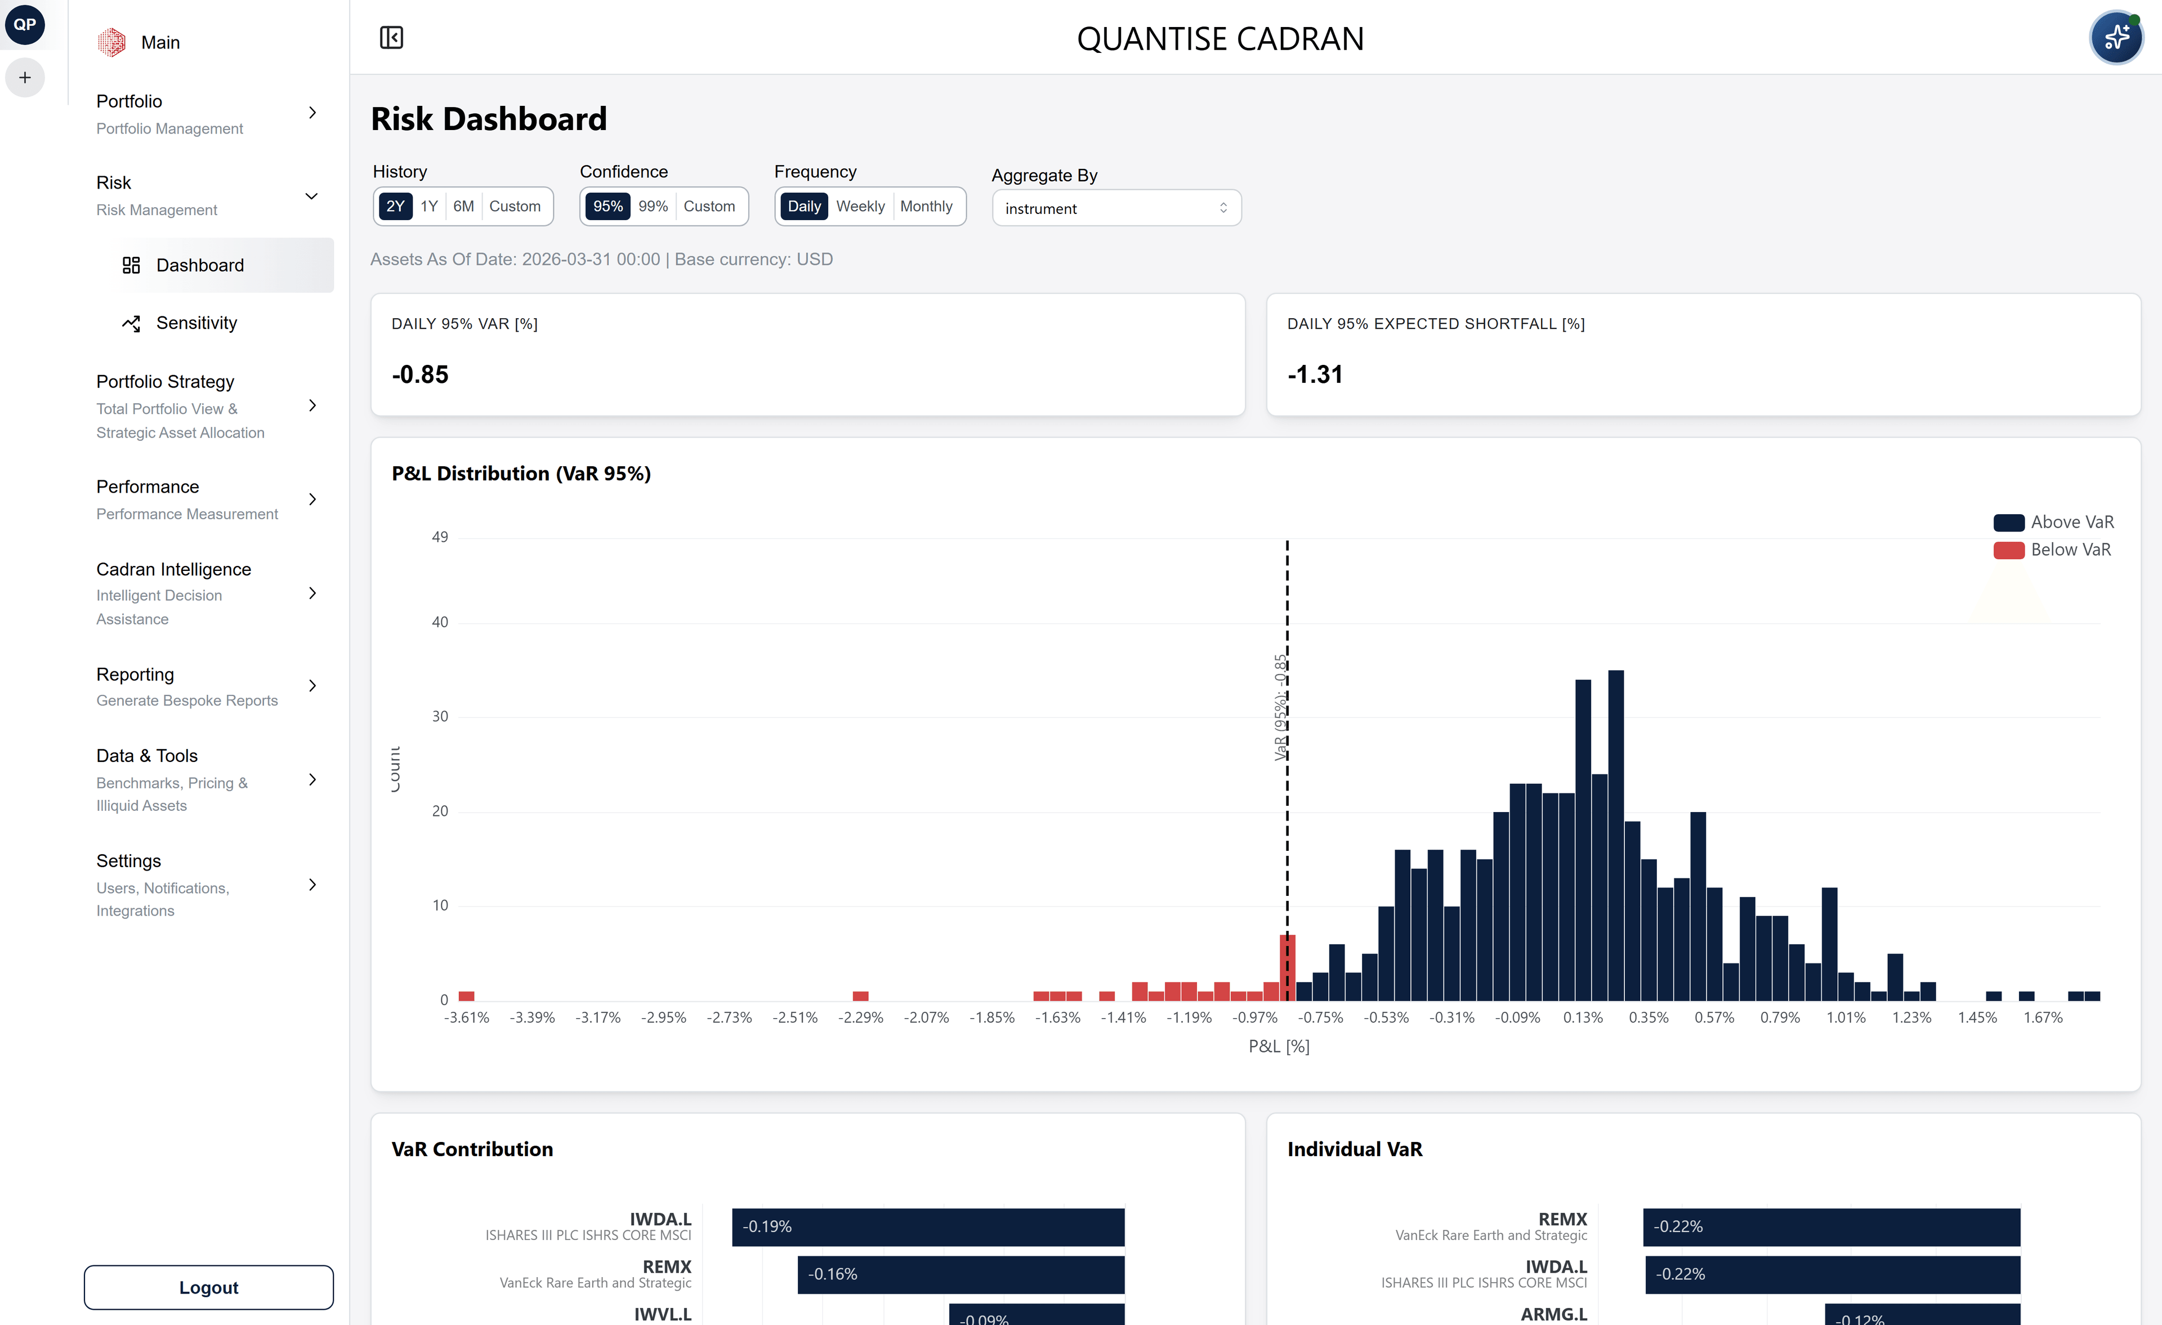Image resolution: width=2162 pixels, height=1325 pixels.
Task: Click the Main logo icon
Action: (x=111, y=42)
